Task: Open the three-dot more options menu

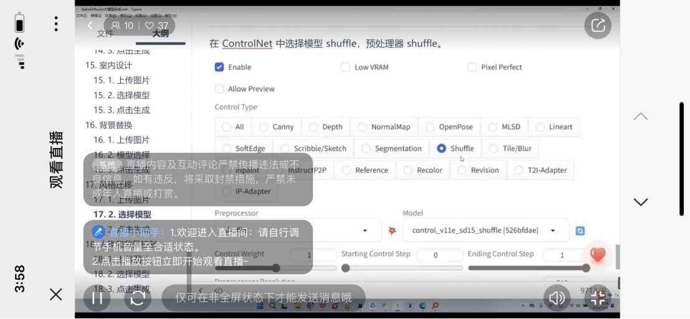Action: [x=56, y=24]
